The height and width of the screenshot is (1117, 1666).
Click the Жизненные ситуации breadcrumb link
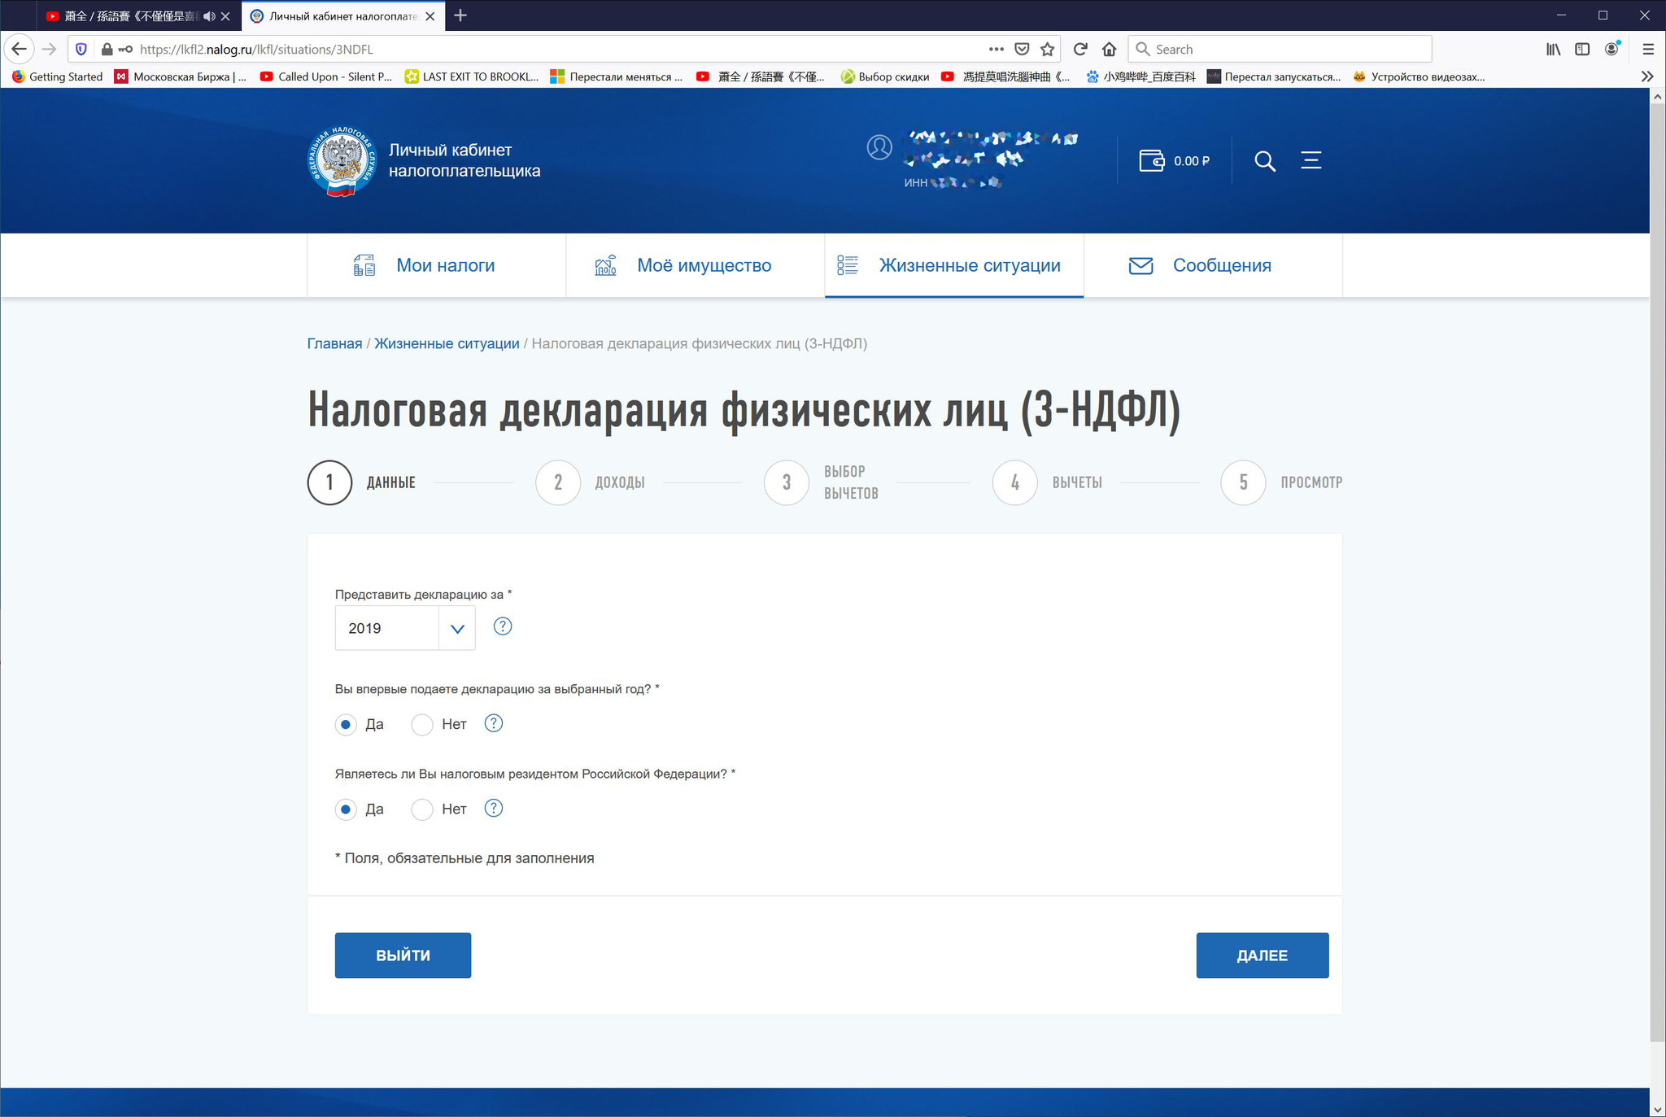(x=445, y=344)
